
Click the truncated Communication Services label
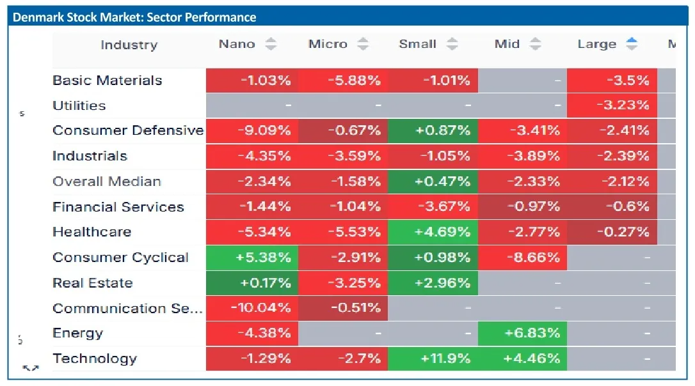(x=127, y=308)
